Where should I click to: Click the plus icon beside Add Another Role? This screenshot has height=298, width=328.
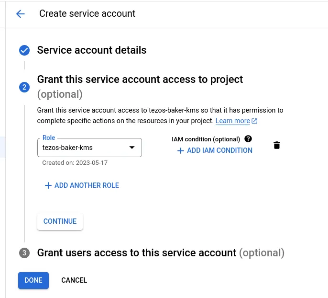[48, 185]
